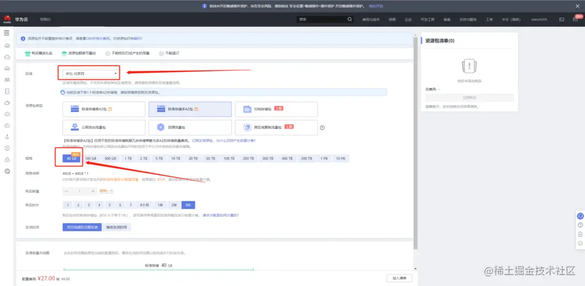Open the 请求次数是如何计算的 link

pos(221,216)
